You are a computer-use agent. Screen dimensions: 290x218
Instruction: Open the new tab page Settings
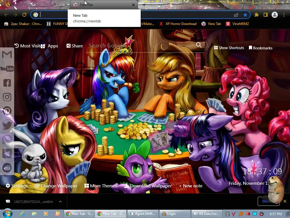click(17, 186)
